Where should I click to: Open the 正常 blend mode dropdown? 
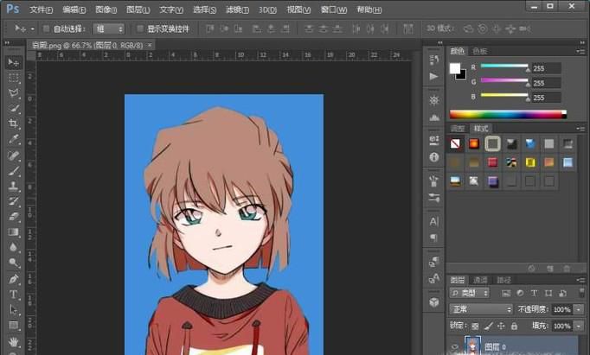point(481,309)
